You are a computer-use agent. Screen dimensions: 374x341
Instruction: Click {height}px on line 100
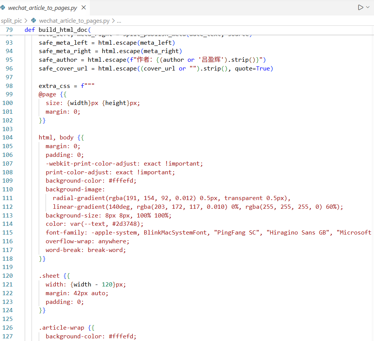pyautogui.click(x=119, y=103)
